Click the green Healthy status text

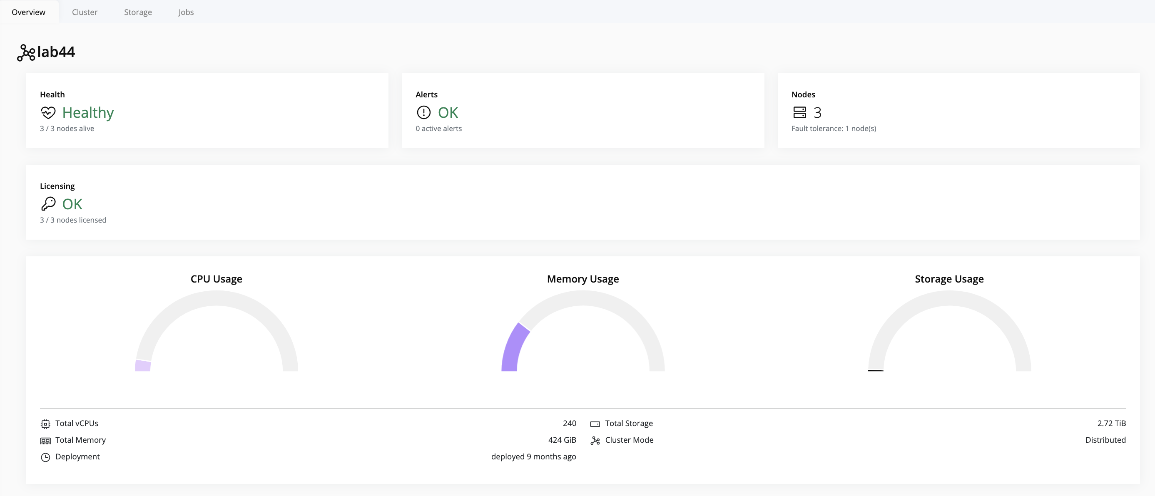click(x=88, y=112)
